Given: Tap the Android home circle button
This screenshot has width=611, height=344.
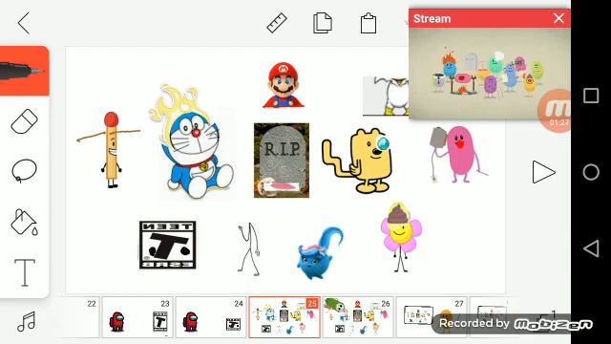Looking at the screenshot, I should [591, 172].
